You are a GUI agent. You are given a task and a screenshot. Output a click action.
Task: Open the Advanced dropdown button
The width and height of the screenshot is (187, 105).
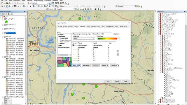click(x=115, y=65)
